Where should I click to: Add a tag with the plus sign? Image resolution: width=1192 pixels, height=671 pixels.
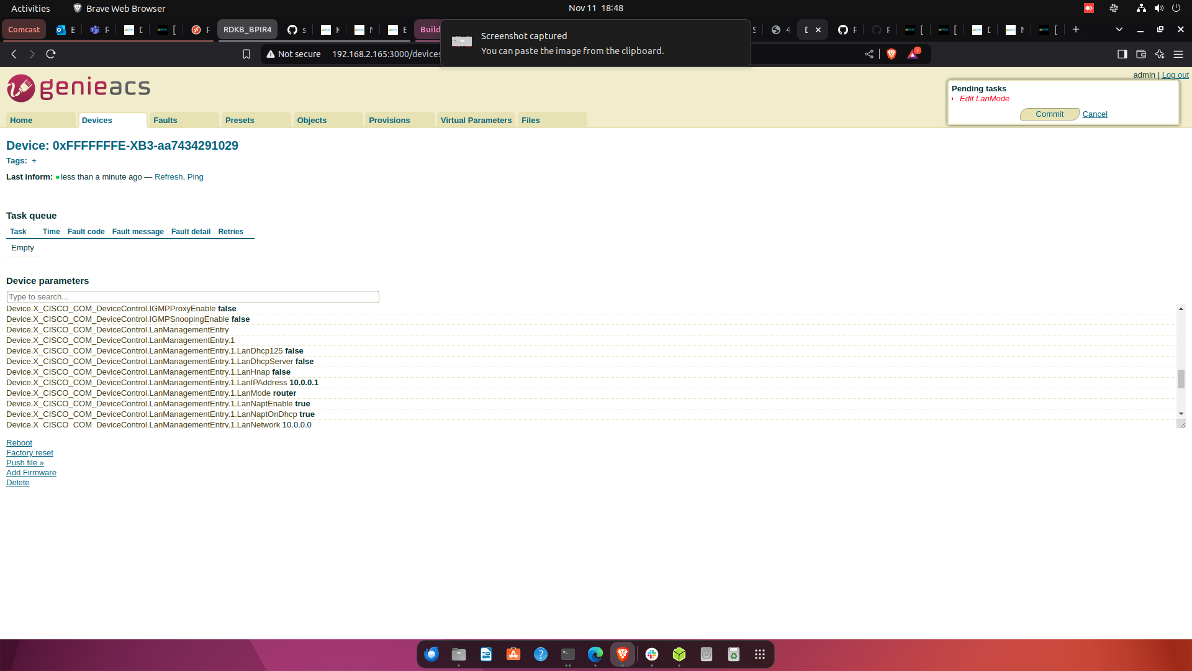(34, 161)
